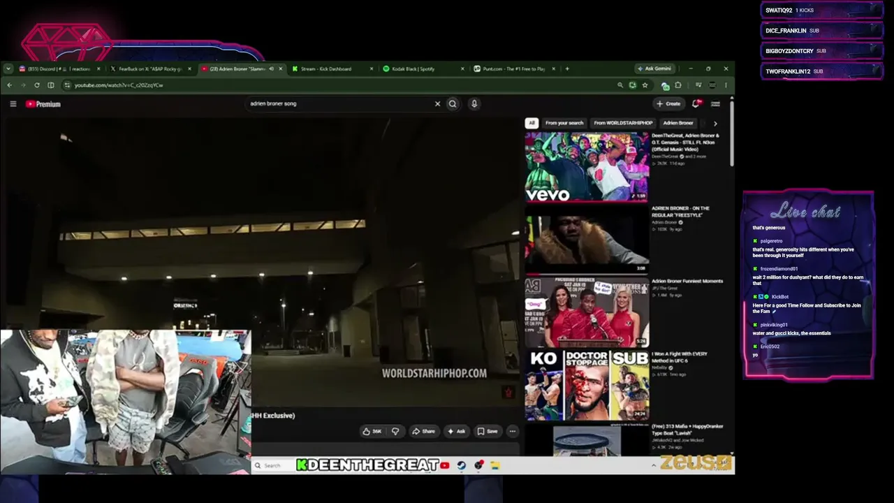The image size is (894, 503).
Task: Click 'I Won A Fight With EVERY Method' title
Action: (680, 357)
